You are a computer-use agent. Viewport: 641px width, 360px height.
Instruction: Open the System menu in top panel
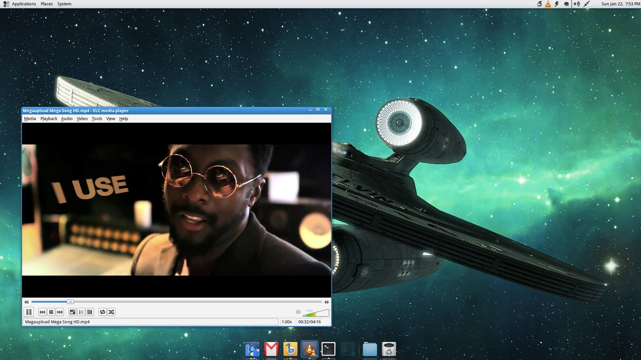64,4
